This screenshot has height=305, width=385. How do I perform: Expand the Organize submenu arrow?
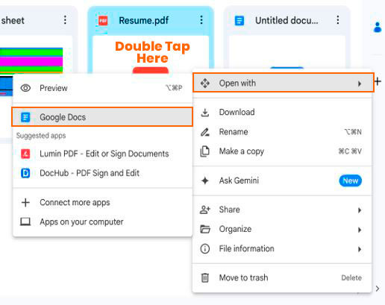(360, 230)
